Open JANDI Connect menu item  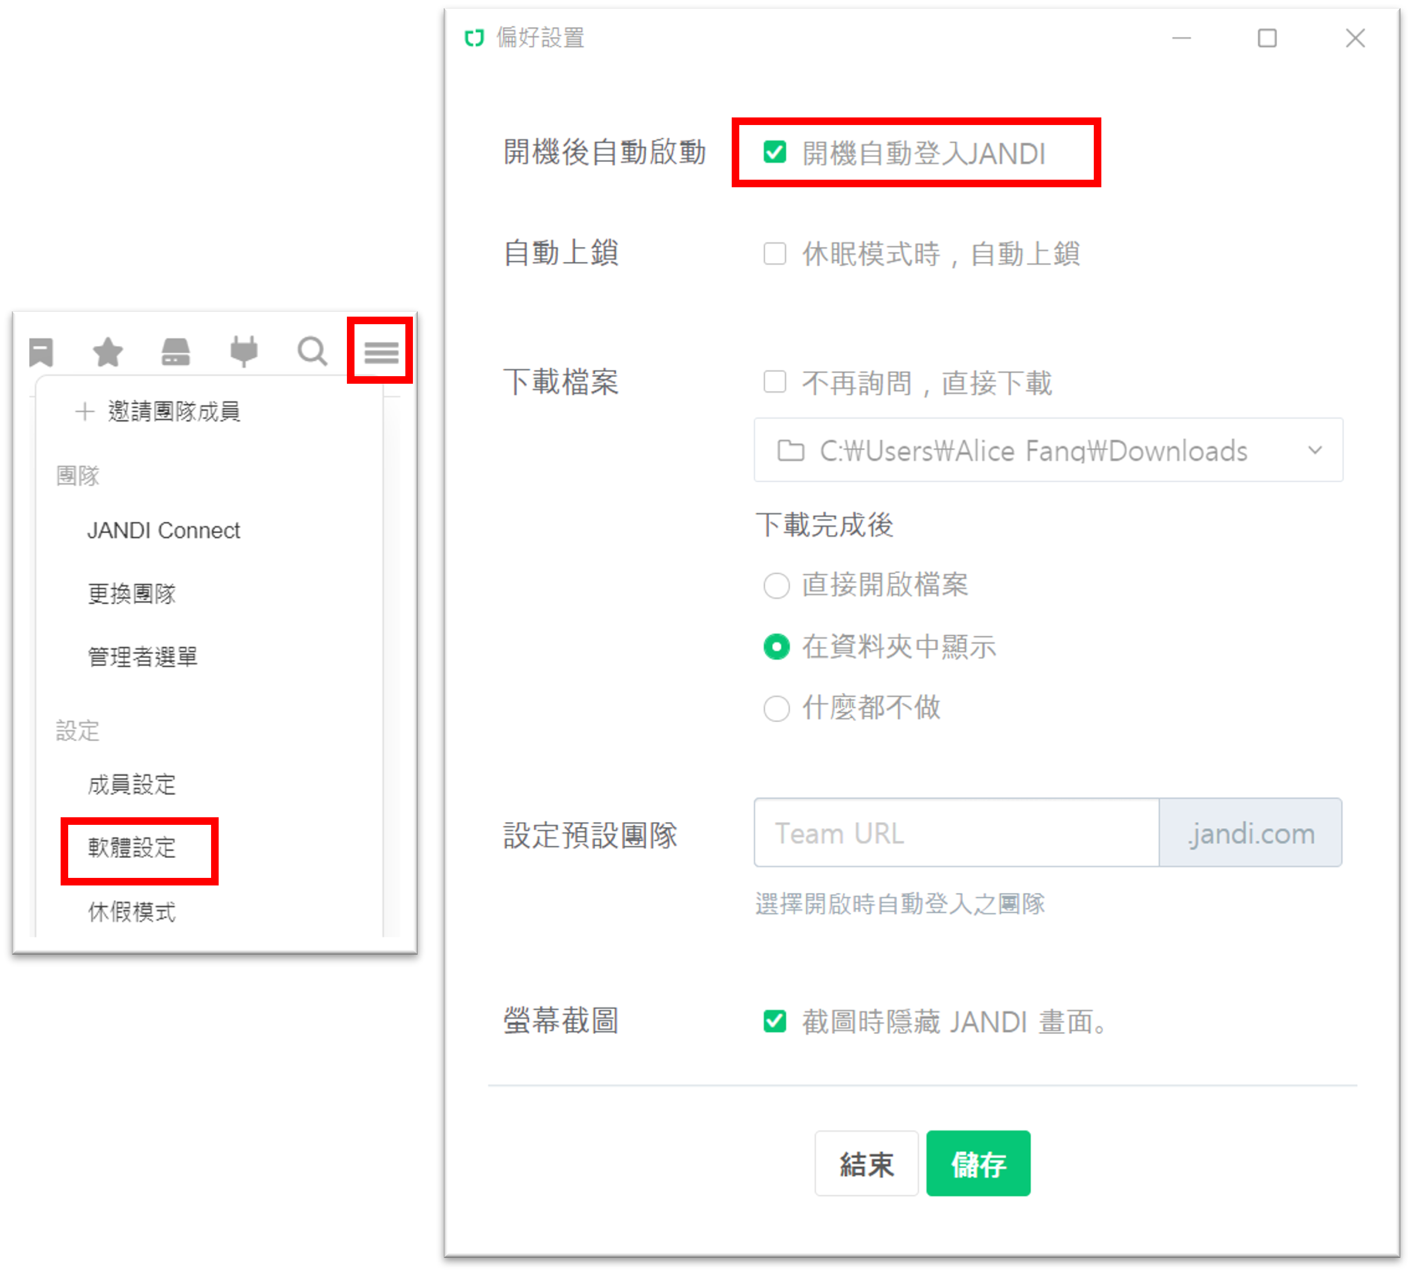click(x=163, y=531)
